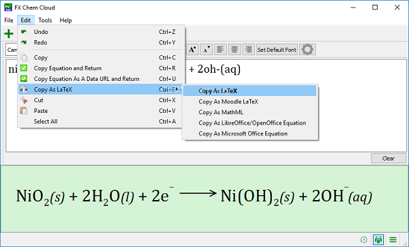The image size is (409, 247).
Task: Select Paste in the Edit menu
Action: coord(101,111)
